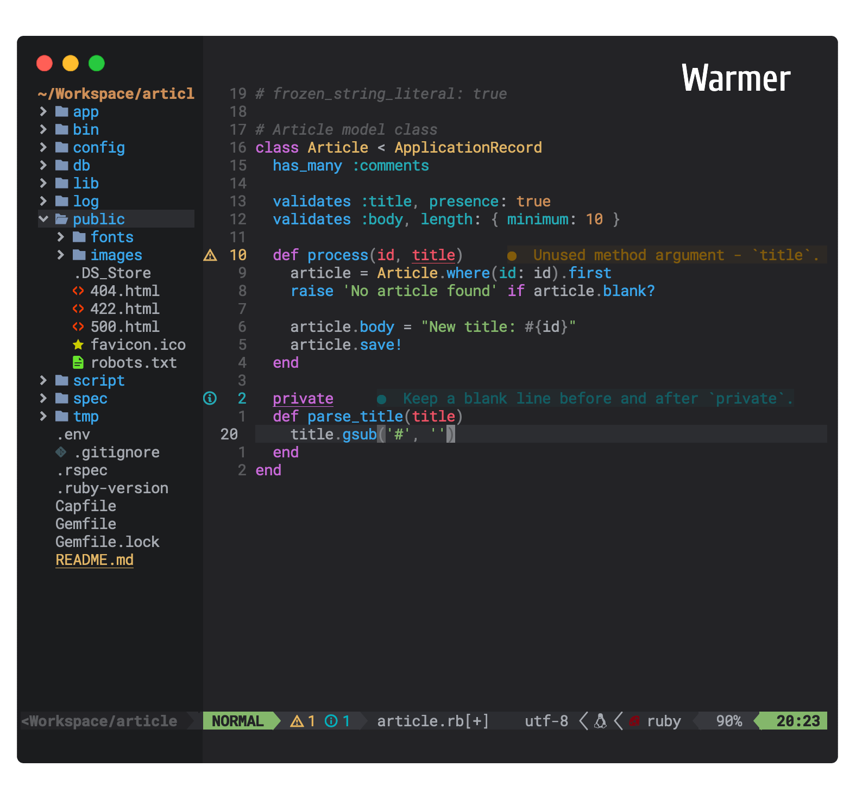Click the open public folder icon
Viewport: 856px width, 792px height.
(x=62, y=219)
